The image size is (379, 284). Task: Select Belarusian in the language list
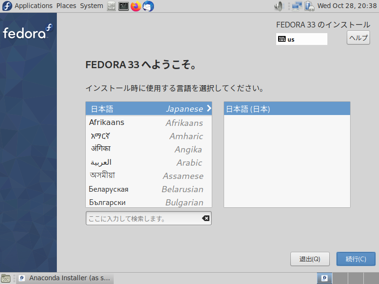tap(149, 189)
